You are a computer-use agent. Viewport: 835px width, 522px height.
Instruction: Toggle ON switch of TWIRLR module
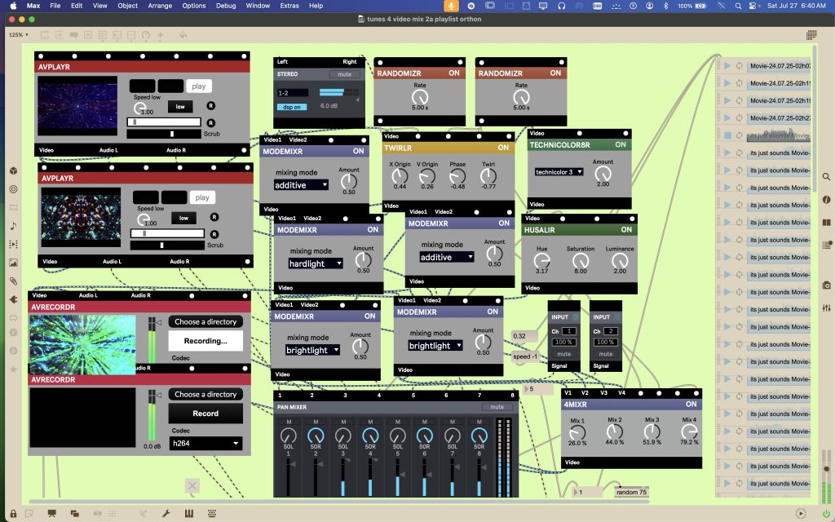(x=503, y=148)
